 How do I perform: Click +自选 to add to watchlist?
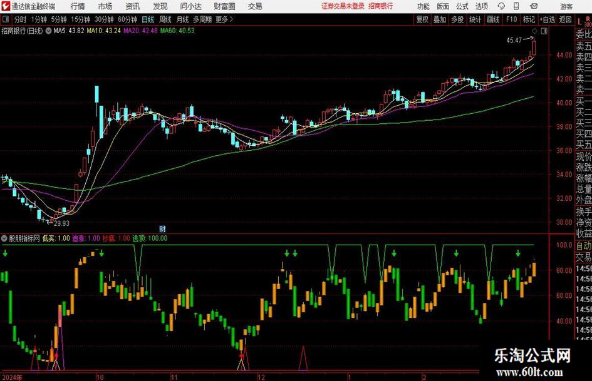pos(547,19)
